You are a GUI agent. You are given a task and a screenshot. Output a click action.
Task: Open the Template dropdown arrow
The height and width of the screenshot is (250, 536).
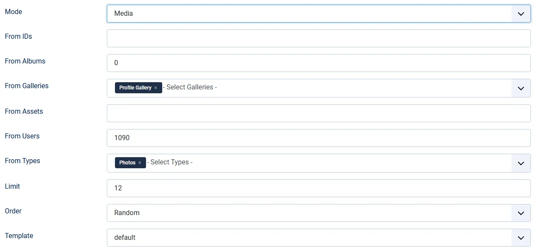pos(521,238)
